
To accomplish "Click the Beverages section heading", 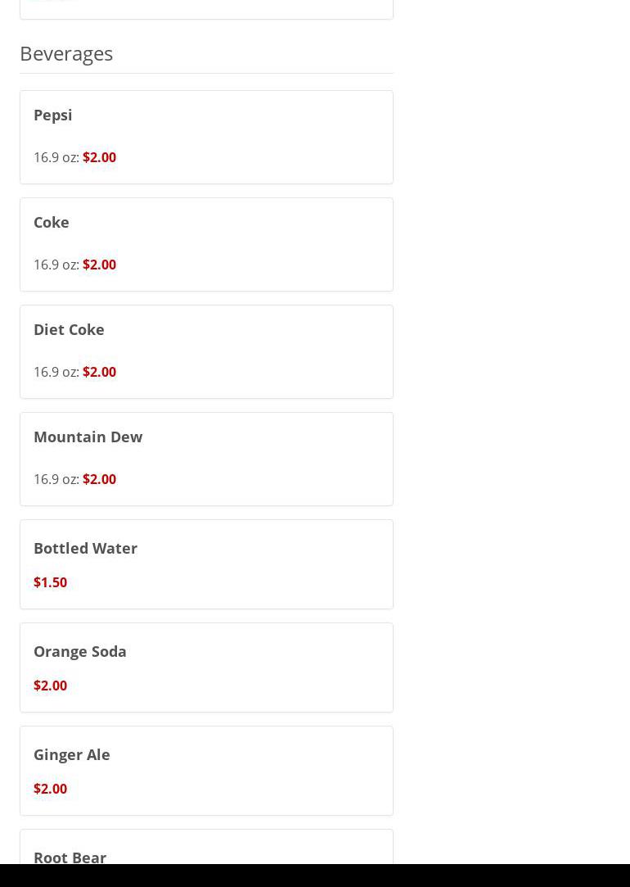I will click(x=66, y=53).
